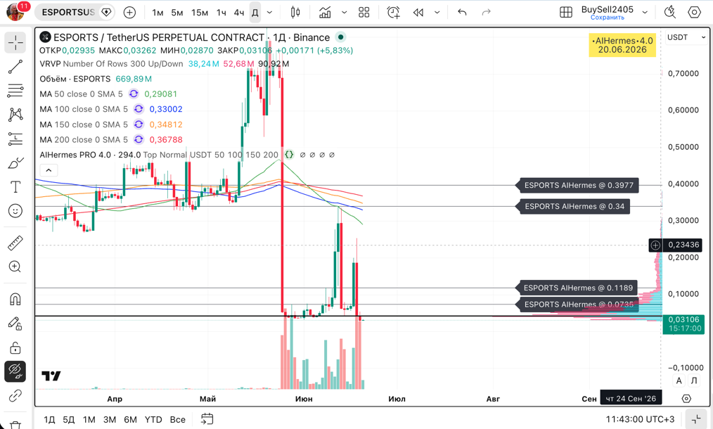Open the emoji icons tool
The image size is (713, 429).
15,211
